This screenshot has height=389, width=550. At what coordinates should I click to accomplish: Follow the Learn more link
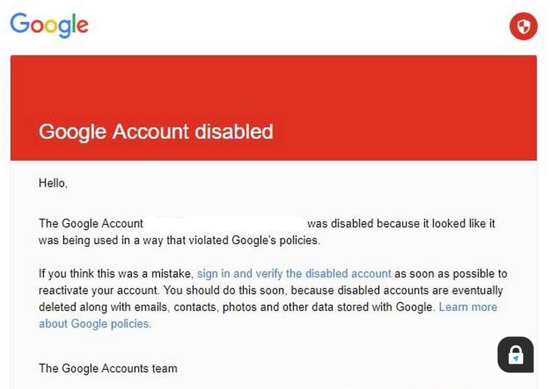coord(468,307)
